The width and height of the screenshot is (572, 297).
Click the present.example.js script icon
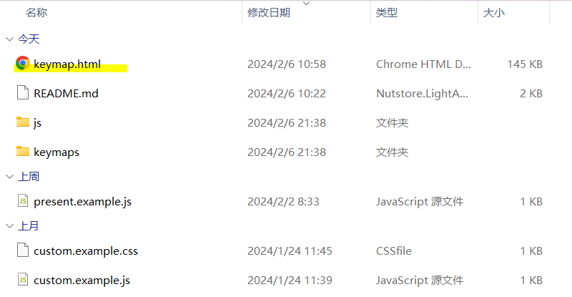click(22, 201)
